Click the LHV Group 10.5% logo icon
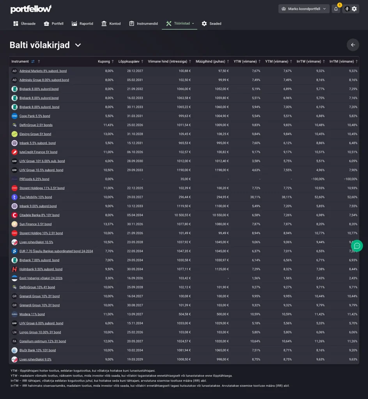368x399 pixels. click(x=14, y=170)
